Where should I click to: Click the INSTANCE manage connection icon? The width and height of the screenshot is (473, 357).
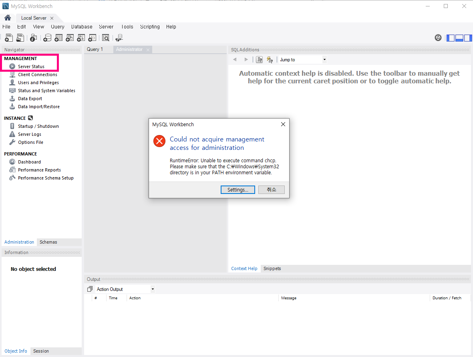30,118
